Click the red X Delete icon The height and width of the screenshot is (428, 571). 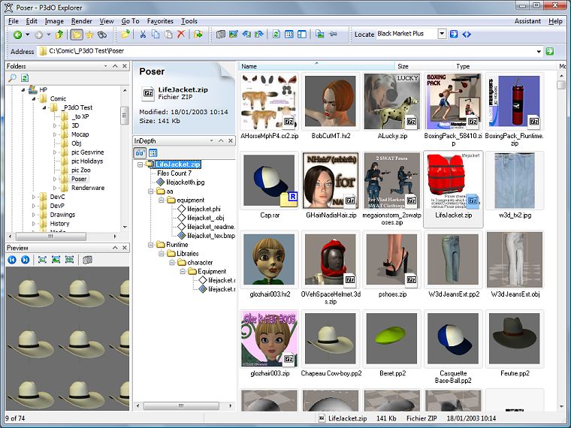click(181, 35)
